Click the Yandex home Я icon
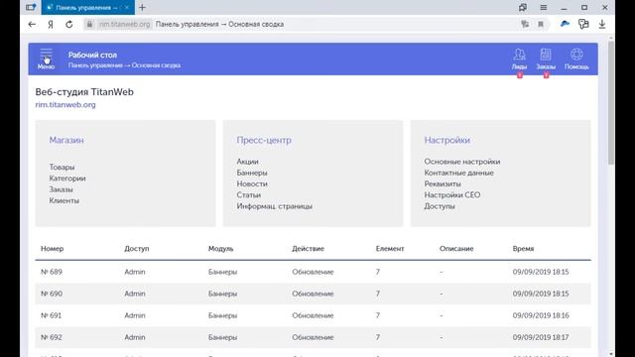This screenshot has width=635, height=357. (51, 24)
